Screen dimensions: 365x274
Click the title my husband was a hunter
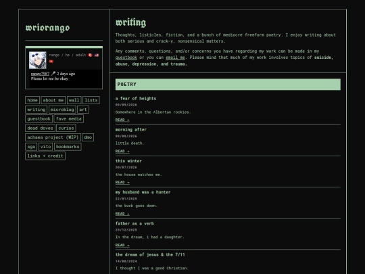[x=143, y=192]
